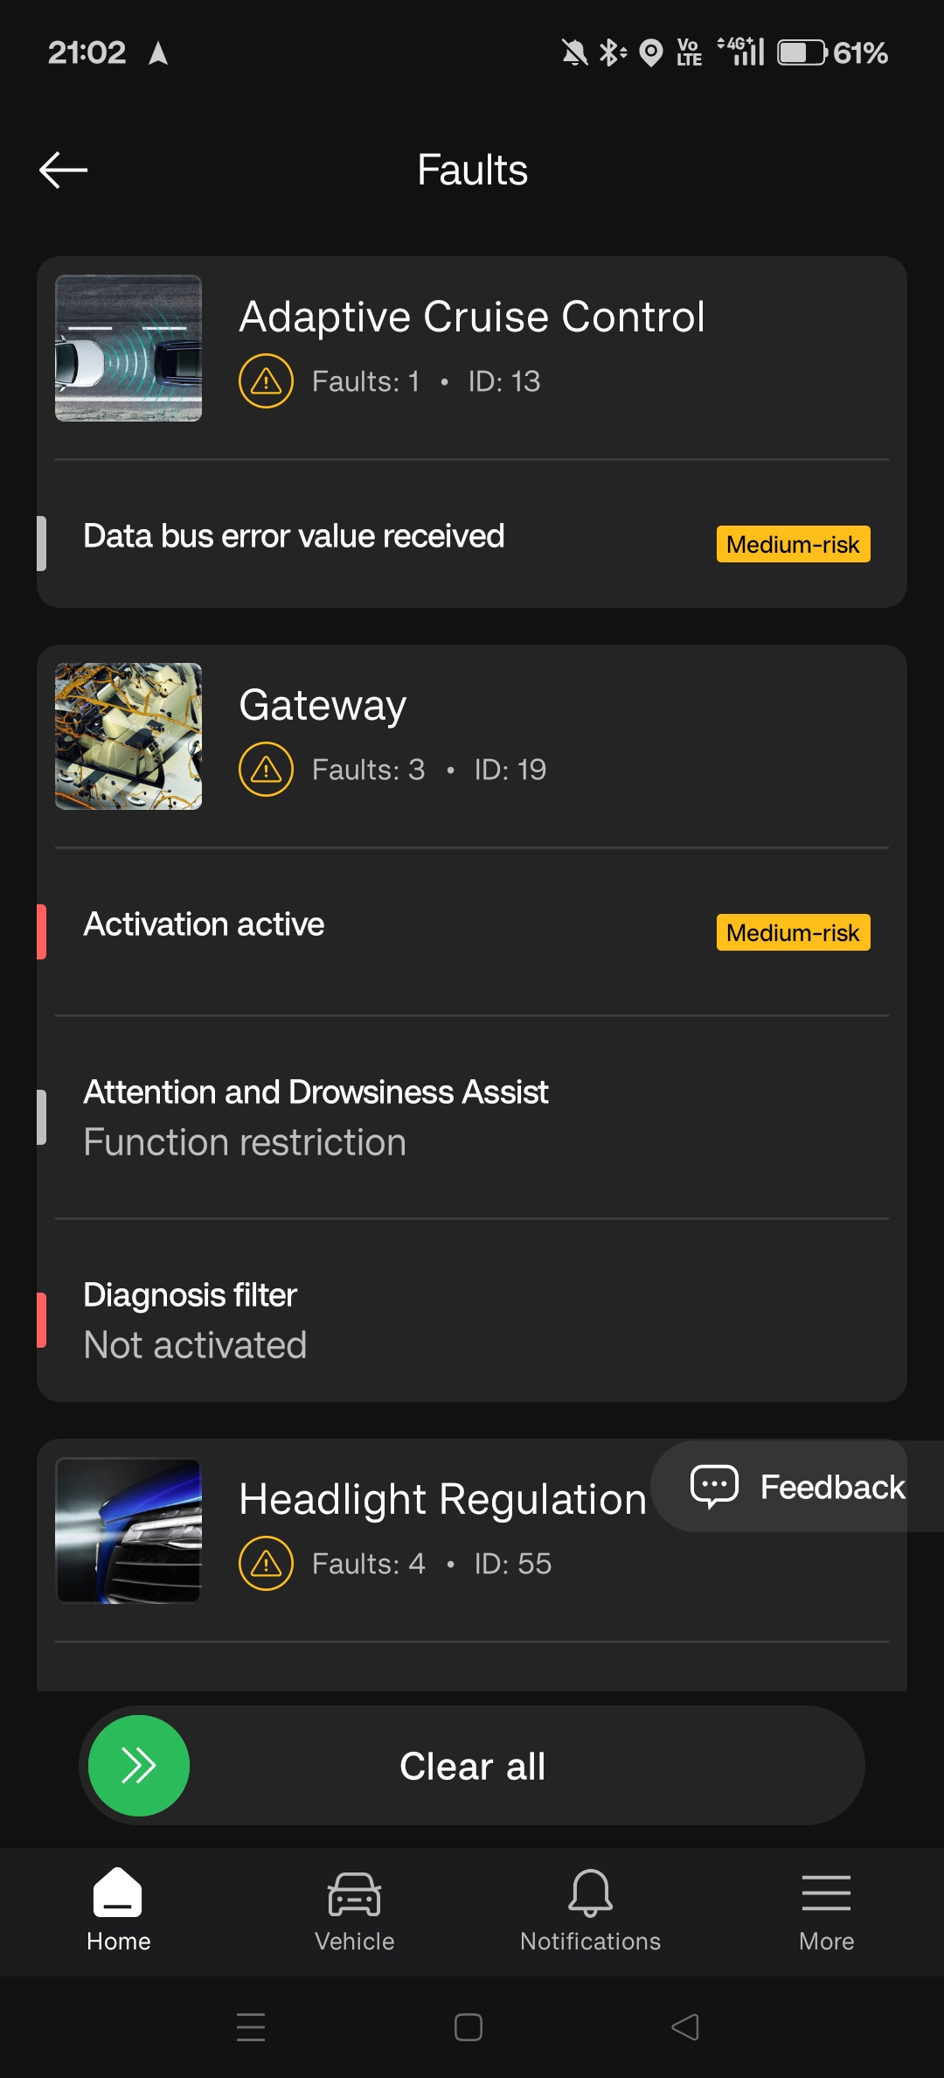
Task: Tap the Android recent apps menu icon
Action: (x=251, y=2026)
